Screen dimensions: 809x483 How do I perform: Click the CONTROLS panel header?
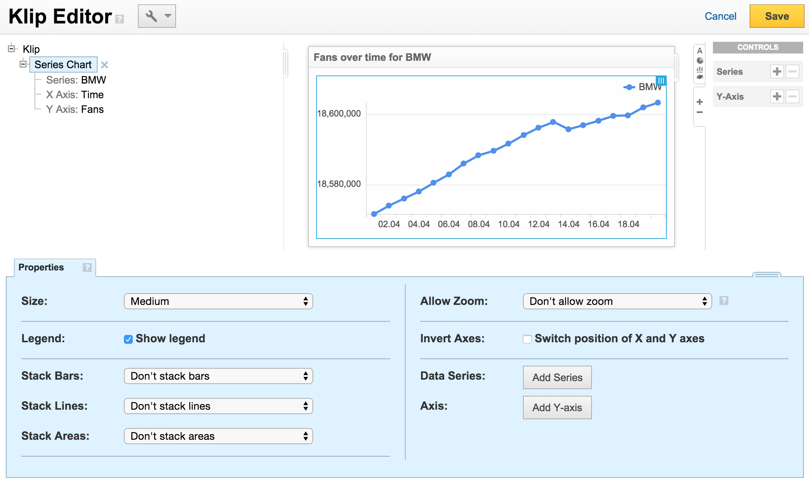coord(758,47)
